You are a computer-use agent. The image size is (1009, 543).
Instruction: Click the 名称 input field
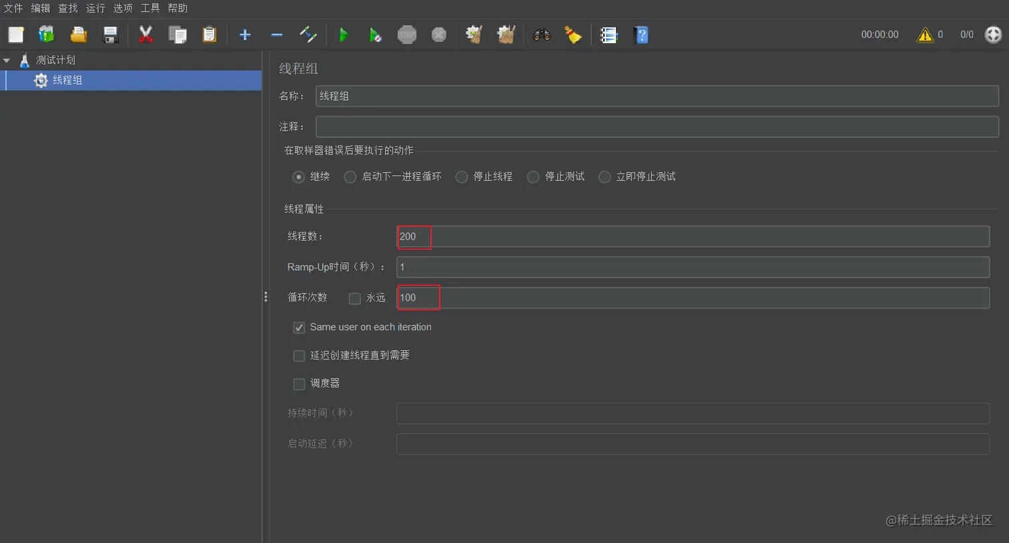pyautogui.click(x=657, y=96)
